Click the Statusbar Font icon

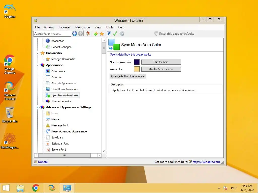pyautogui.click(x=48, y=143)
